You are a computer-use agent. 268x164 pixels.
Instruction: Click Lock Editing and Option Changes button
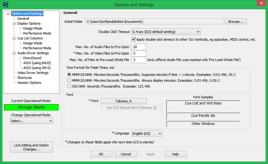click(x=32, y=147)
